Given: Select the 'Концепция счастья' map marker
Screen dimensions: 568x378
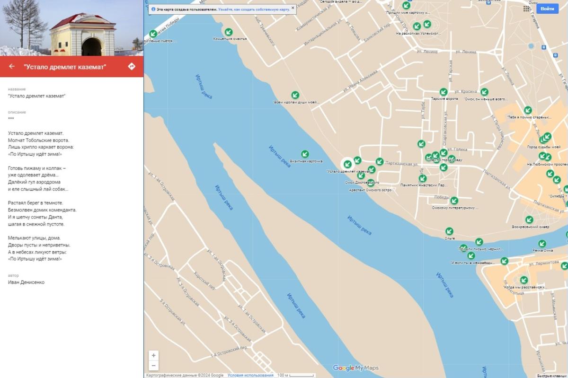Looking at the screenshot, I should click(229, 32).
